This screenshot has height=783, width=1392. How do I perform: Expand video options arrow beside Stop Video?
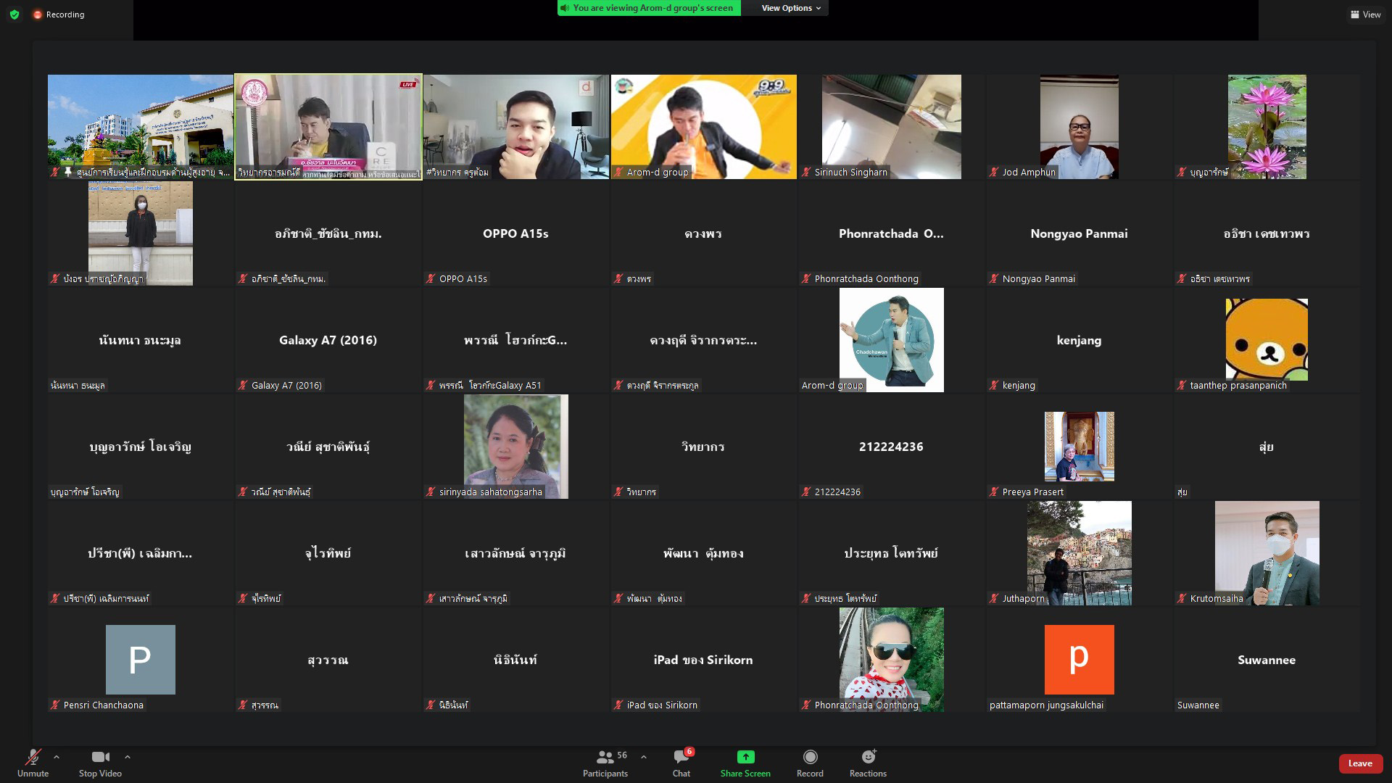[128, 757]
